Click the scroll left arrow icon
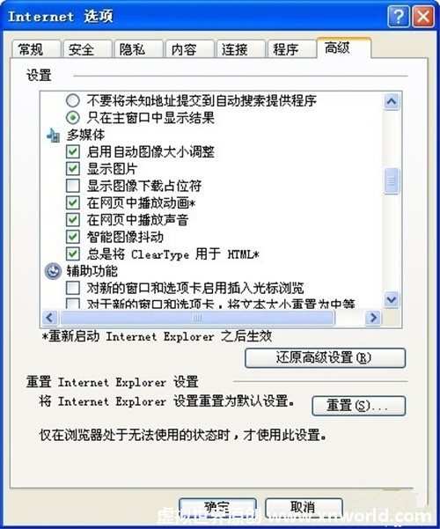Image resolution: width=440 pixels, height=529 pixels. tap(50, 318)
